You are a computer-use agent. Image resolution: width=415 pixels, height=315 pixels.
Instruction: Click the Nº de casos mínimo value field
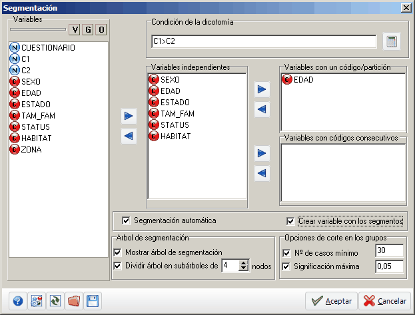[389, 250]
